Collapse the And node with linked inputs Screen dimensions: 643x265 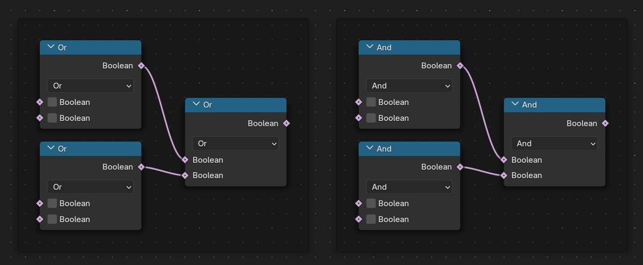tap(515, 104)
